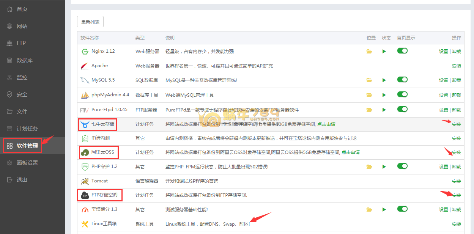Click the phpMyAdmin sailboat icon
Image resolution: width=474 pixels, height=234 pixels.
(x=85, y=95)
